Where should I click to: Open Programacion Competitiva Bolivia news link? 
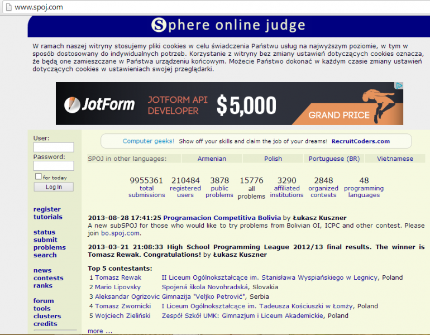pyautogui.click(x=222, y=218)
